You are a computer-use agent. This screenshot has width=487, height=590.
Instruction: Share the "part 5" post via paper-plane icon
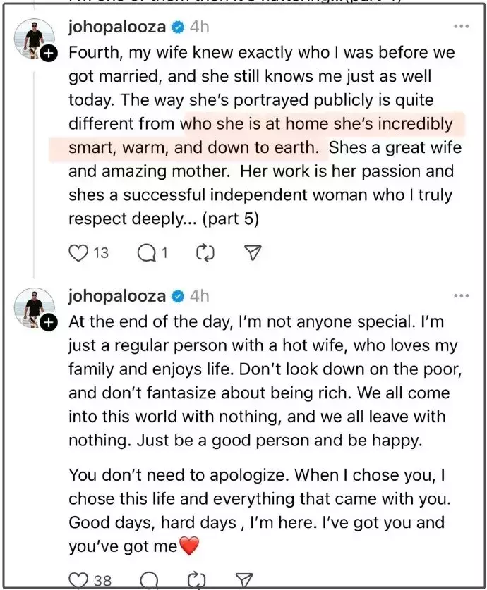pyautogui.click(x=252, y=252)
